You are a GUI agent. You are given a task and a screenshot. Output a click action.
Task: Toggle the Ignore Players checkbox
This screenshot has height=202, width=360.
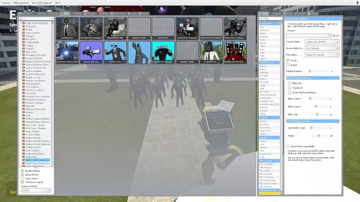click(x=22, y=175)
